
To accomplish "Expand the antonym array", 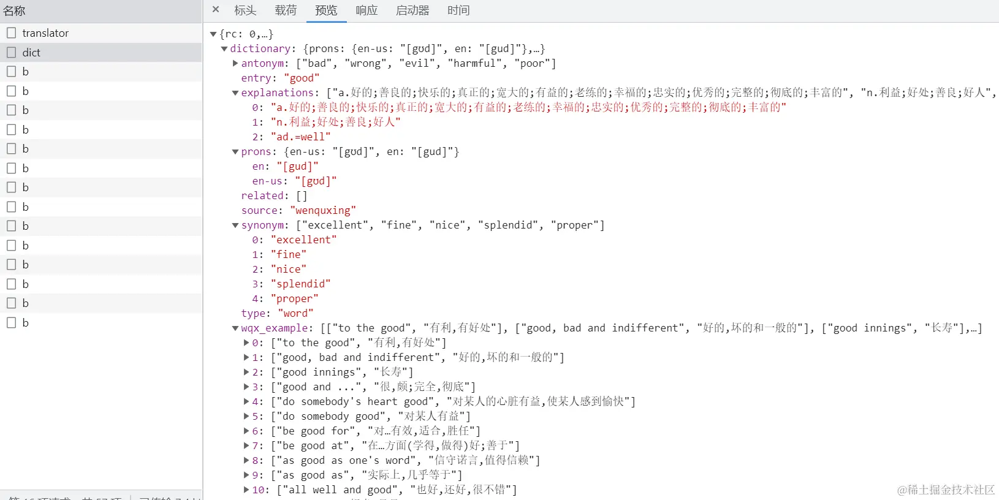I will pos(235,64).
